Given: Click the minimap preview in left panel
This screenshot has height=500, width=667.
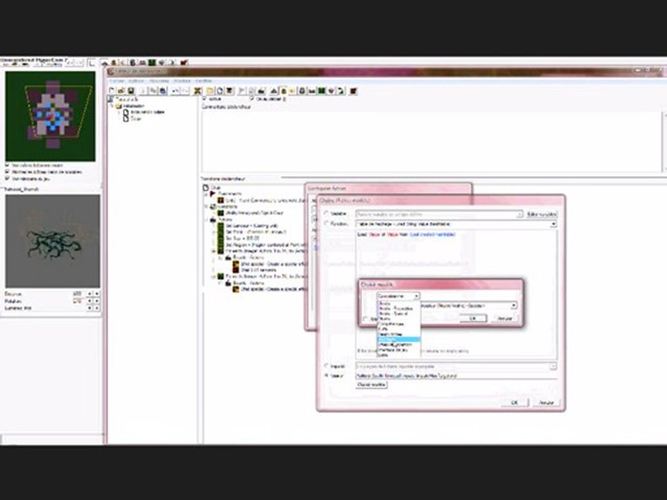Looking at the screenshot, I should pos(50,116).
